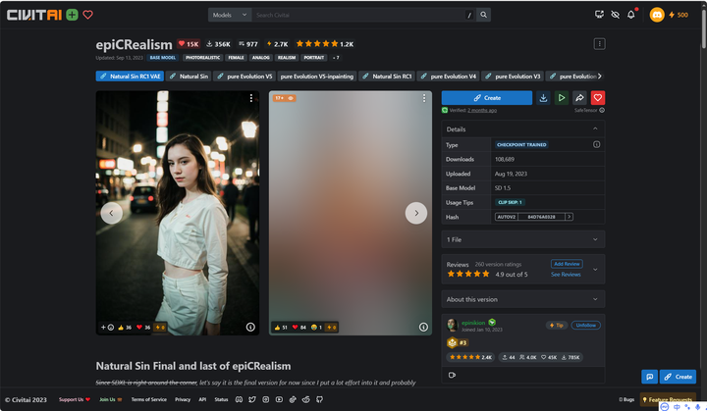Open See Reviews link
The height and width of the screenshot is (411, 707).
click(x=566, y=275)
